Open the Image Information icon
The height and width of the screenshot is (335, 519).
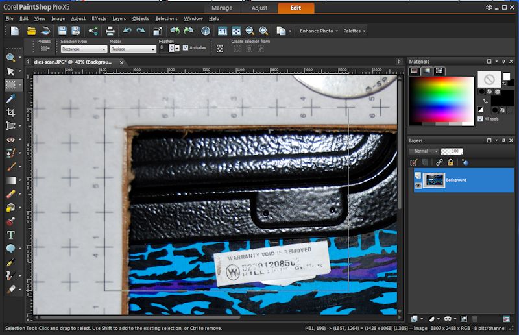click(206, 31)
